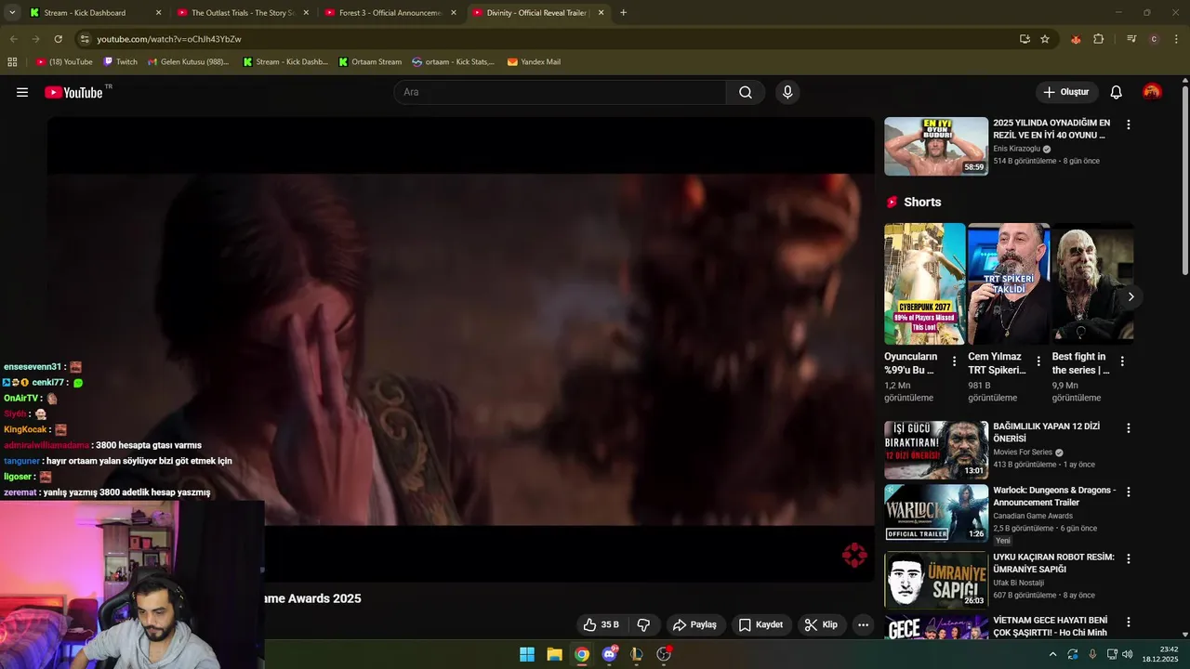Open the Yandex Mail bookmark
This screenshot has height=669, width=1190.
(534, 62)
